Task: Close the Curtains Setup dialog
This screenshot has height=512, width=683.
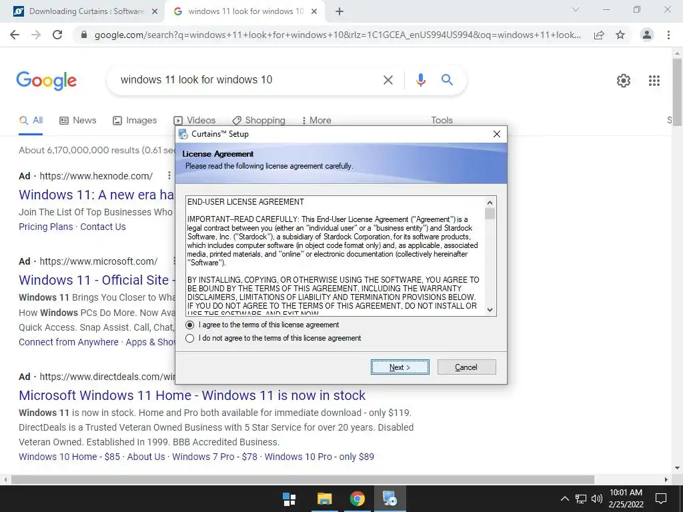Action: (x=496, y=134)
